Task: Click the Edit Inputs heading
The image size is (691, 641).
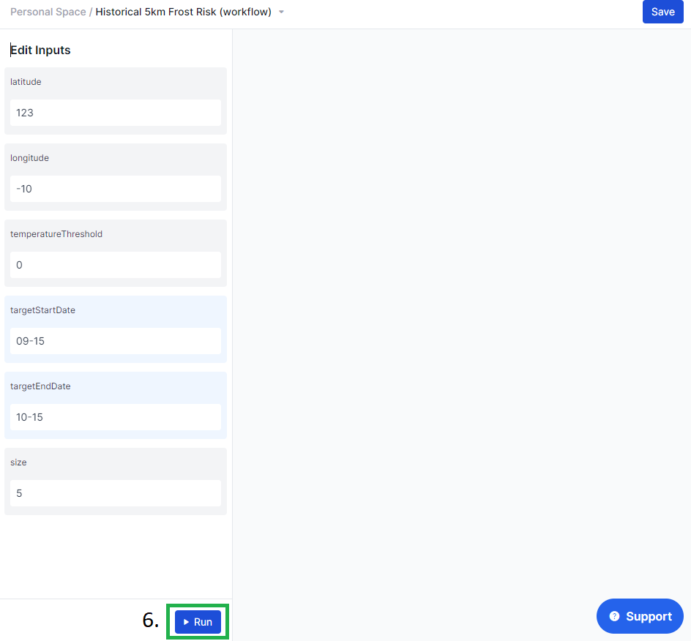Action: coord(40,50)
